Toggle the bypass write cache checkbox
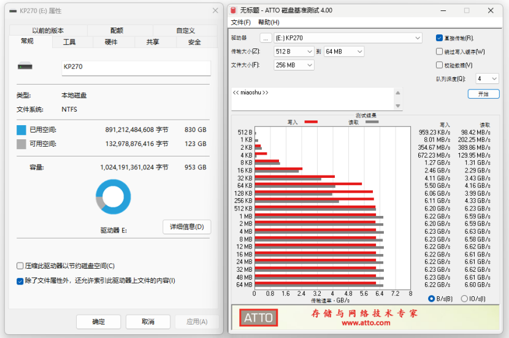Viewport: 509px width, 338px height. (x=439, y=52)
